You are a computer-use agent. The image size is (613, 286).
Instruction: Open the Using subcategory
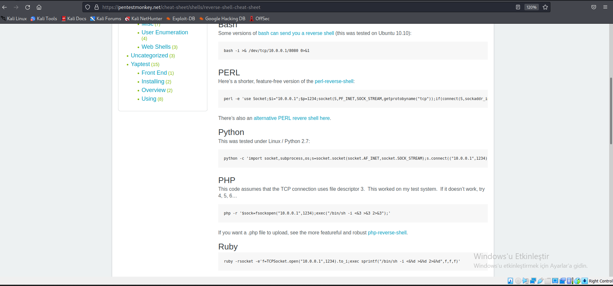(x=149, y=99)
